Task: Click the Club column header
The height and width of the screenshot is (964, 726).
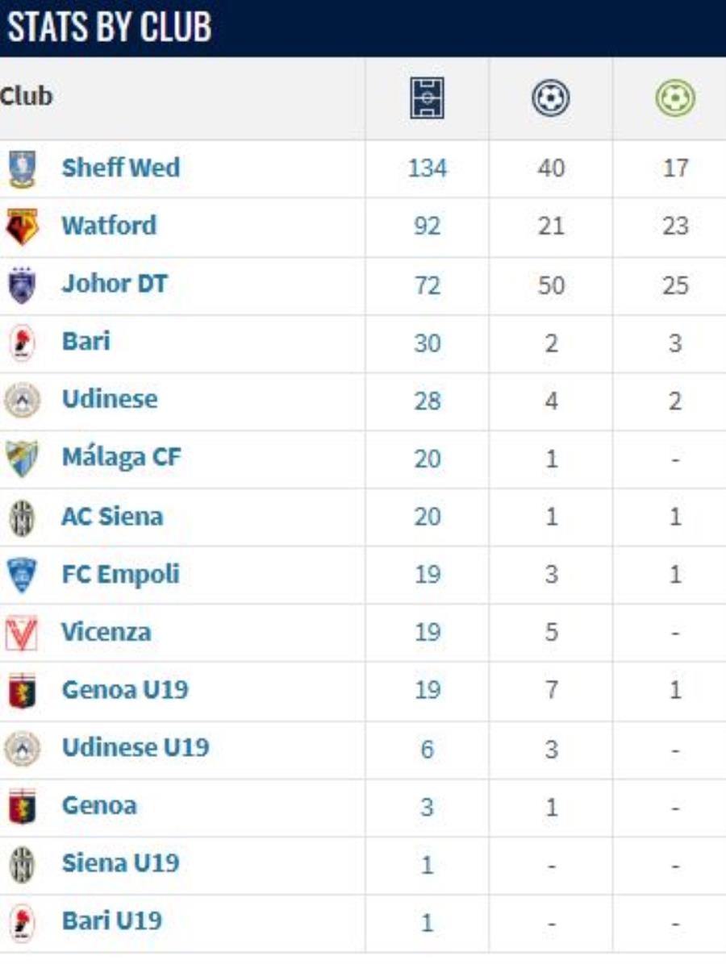Action: pos(27,96)
